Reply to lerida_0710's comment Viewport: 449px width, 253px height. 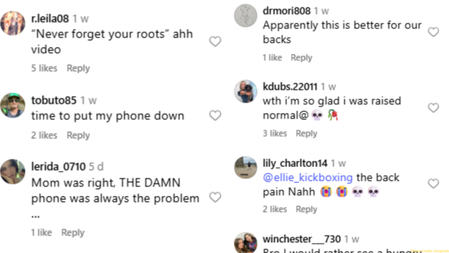pyautogui.click(x=72, y=232)
